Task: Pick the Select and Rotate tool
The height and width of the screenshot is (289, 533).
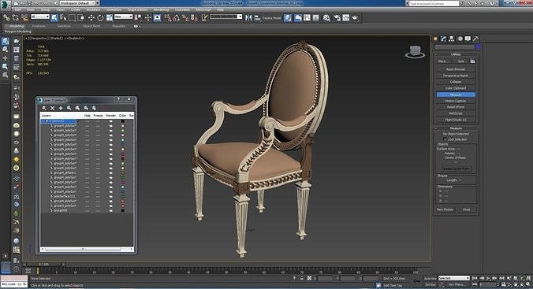Action: pos(100,17)
